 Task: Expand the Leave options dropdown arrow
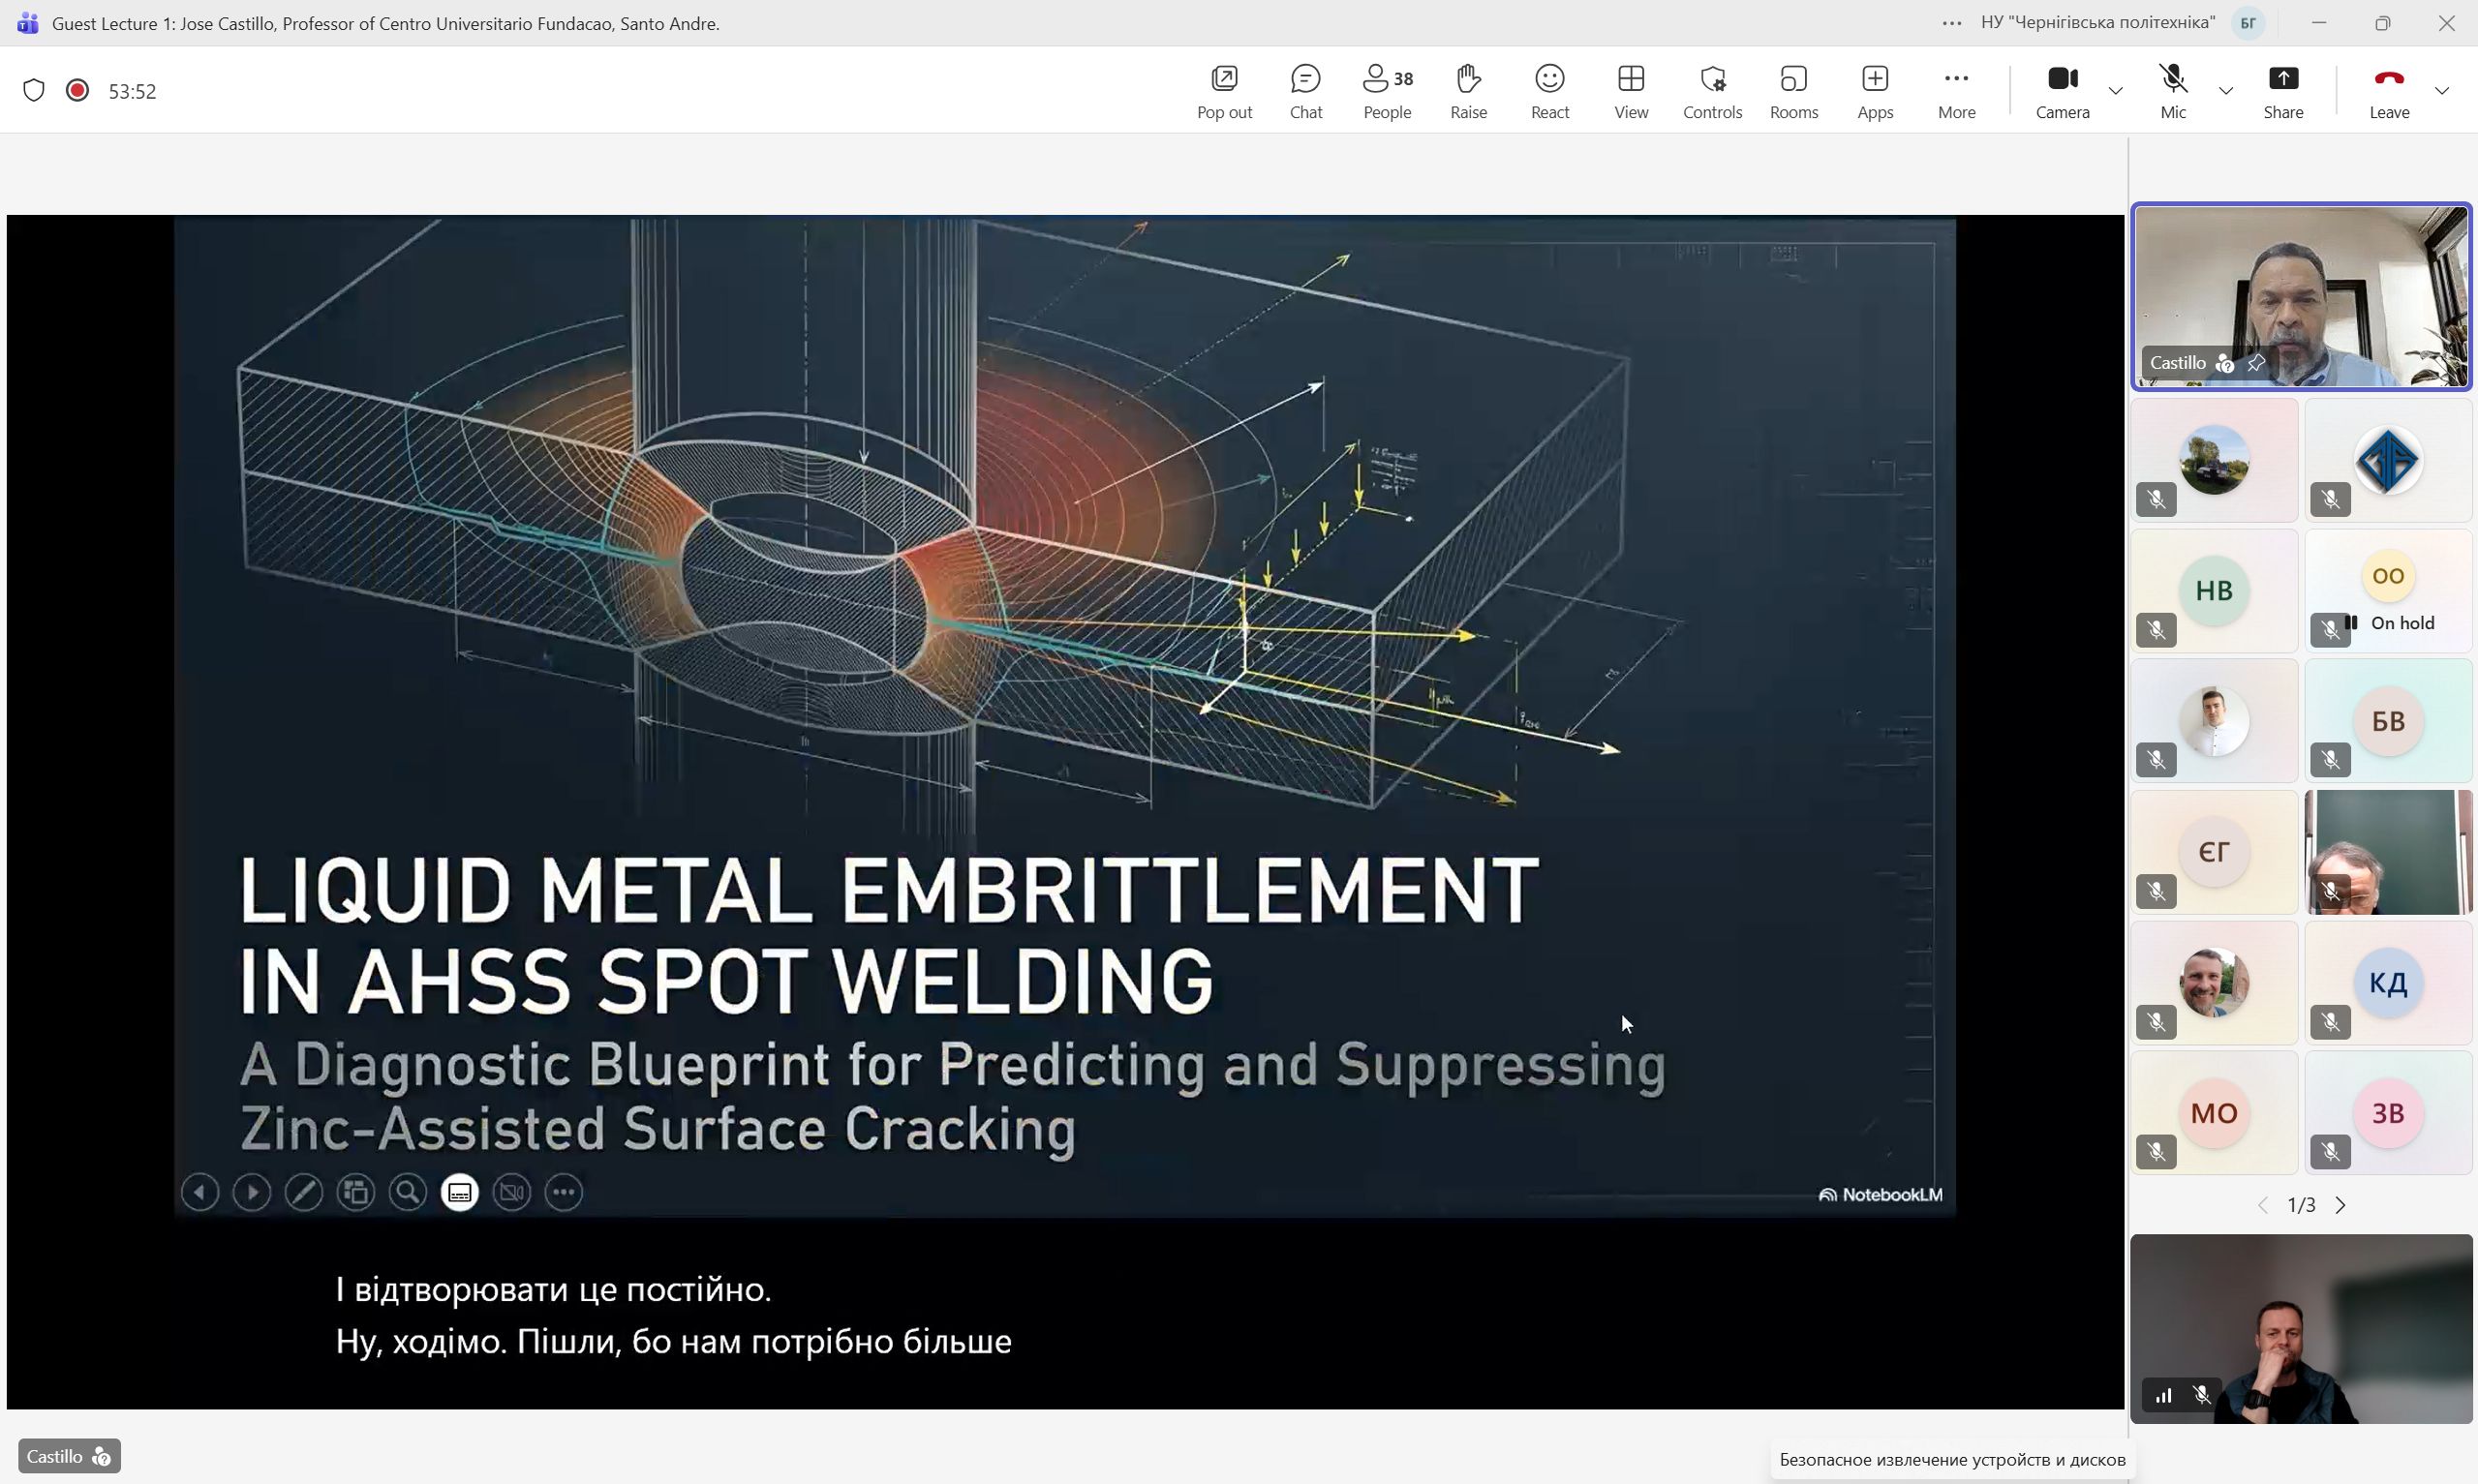click(2441, 91)
